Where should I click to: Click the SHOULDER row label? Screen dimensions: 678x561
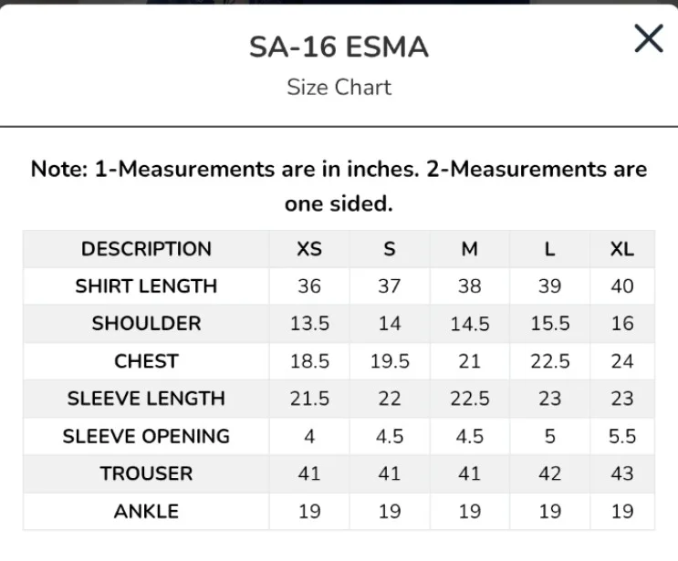pos(146,324)
